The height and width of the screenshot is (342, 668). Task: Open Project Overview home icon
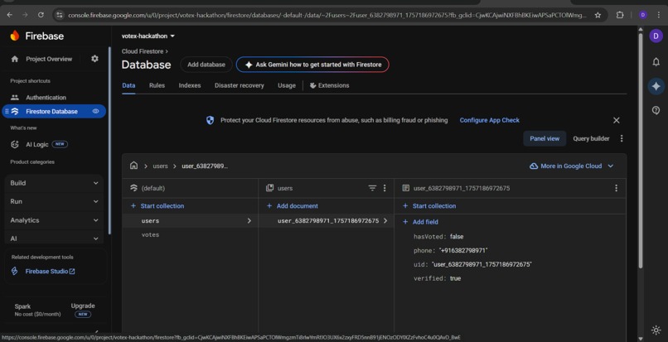pyautogui.click(x=15, y=59)
